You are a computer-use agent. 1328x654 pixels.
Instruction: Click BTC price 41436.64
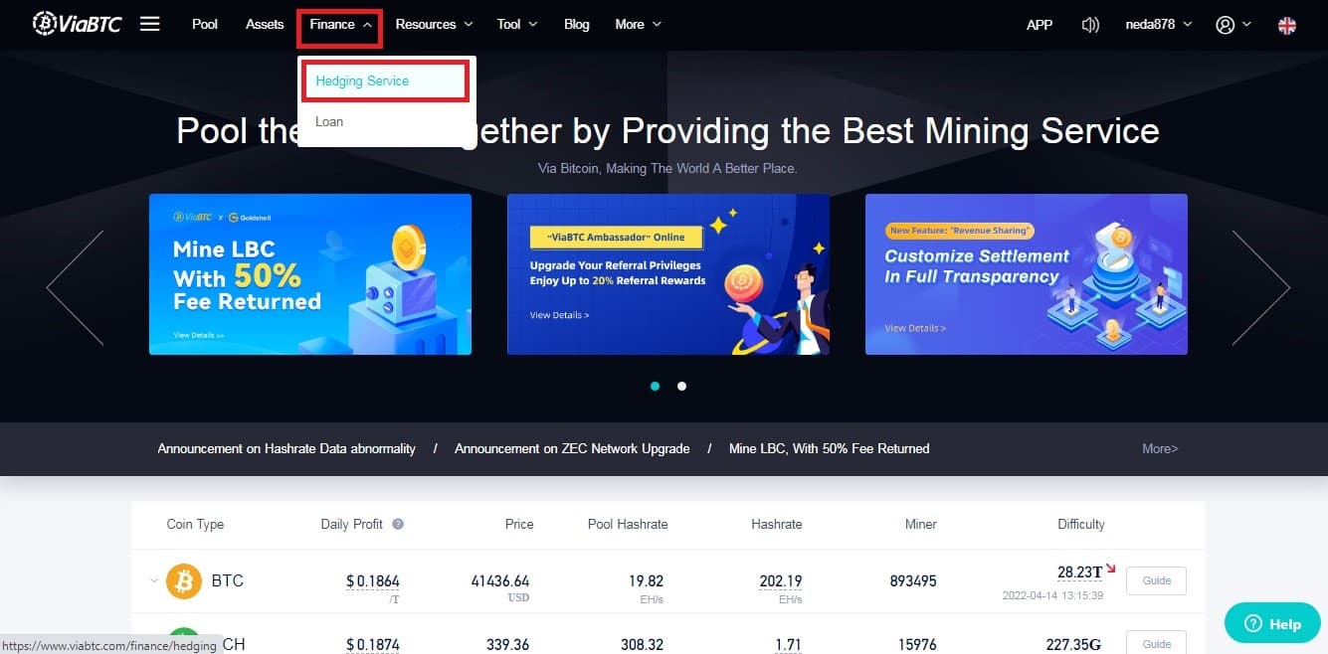pos(500,580)
